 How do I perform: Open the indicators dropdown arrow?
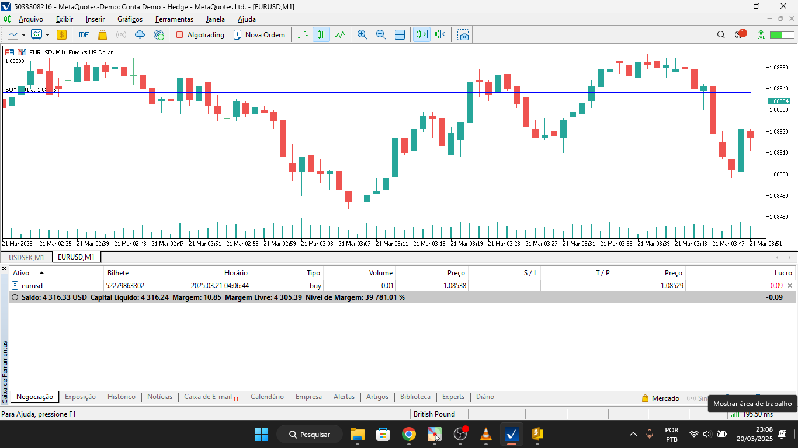47,34
